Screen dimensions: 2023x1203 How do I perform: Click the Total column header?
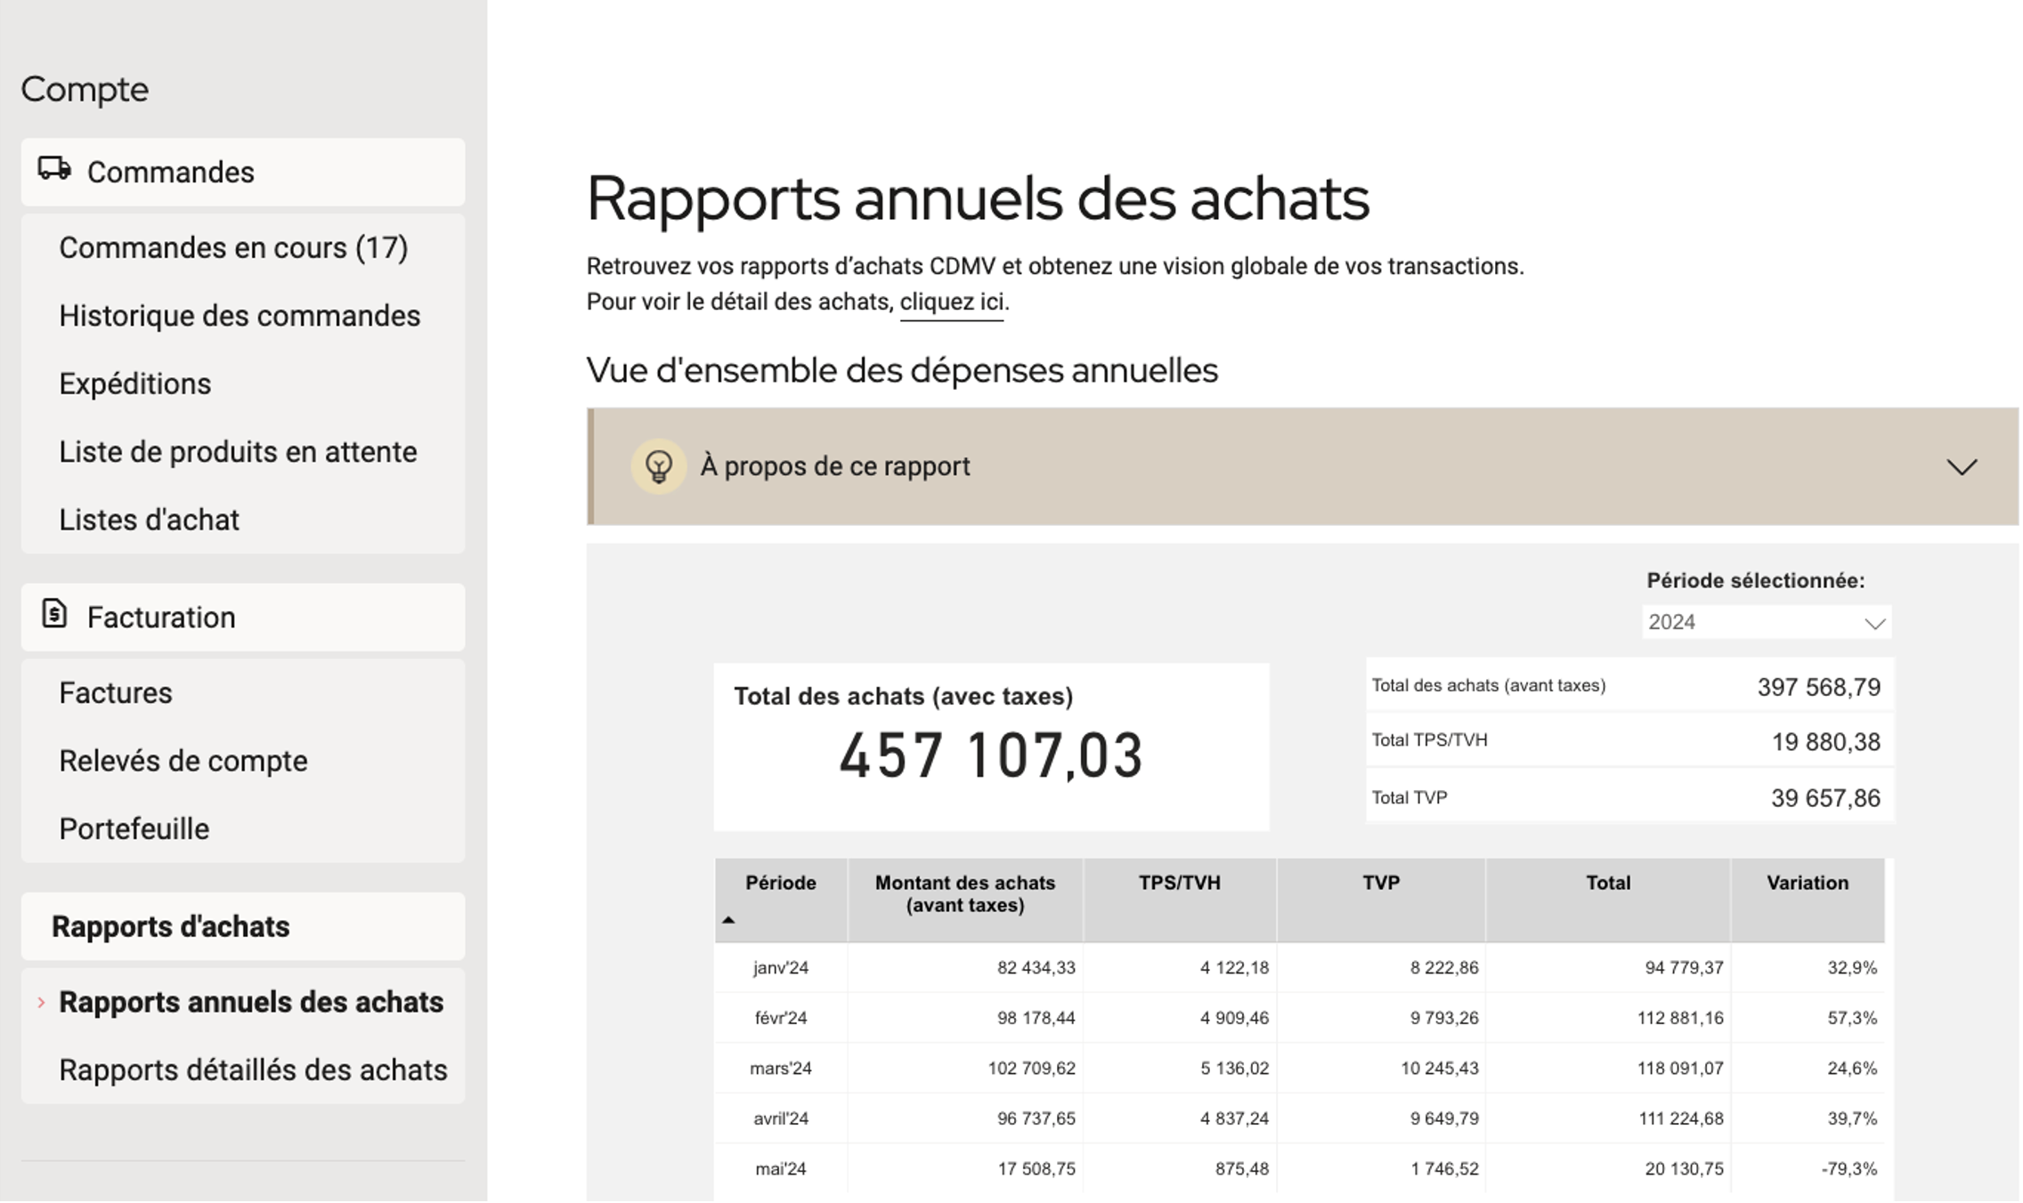pos(1607,883)
